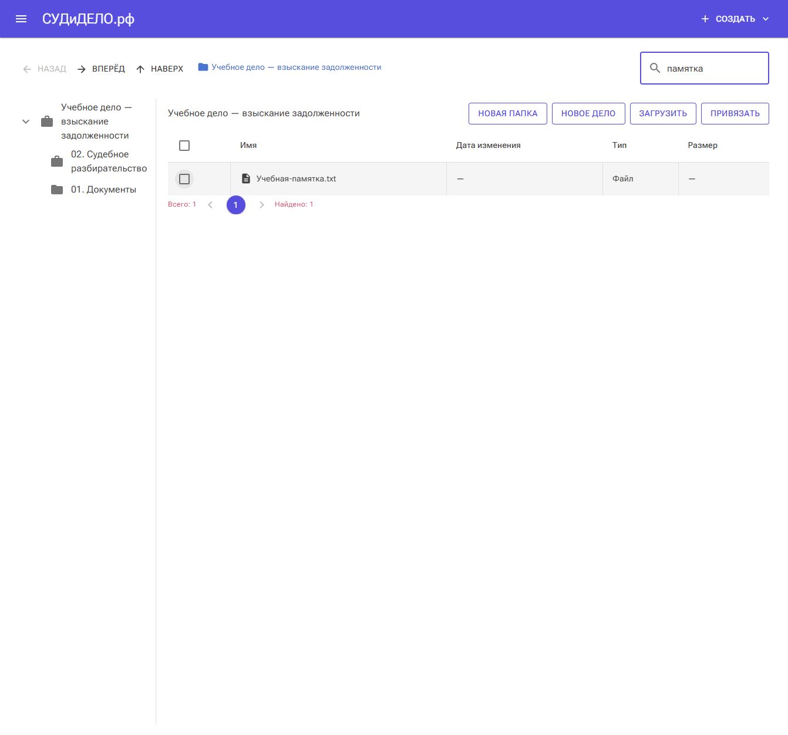Click the ЗАГРУЗИТЬ upload button

click(x=663, y=113)
